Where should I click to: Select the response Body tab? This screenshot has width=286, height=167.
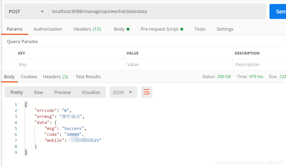click(9, 77)
